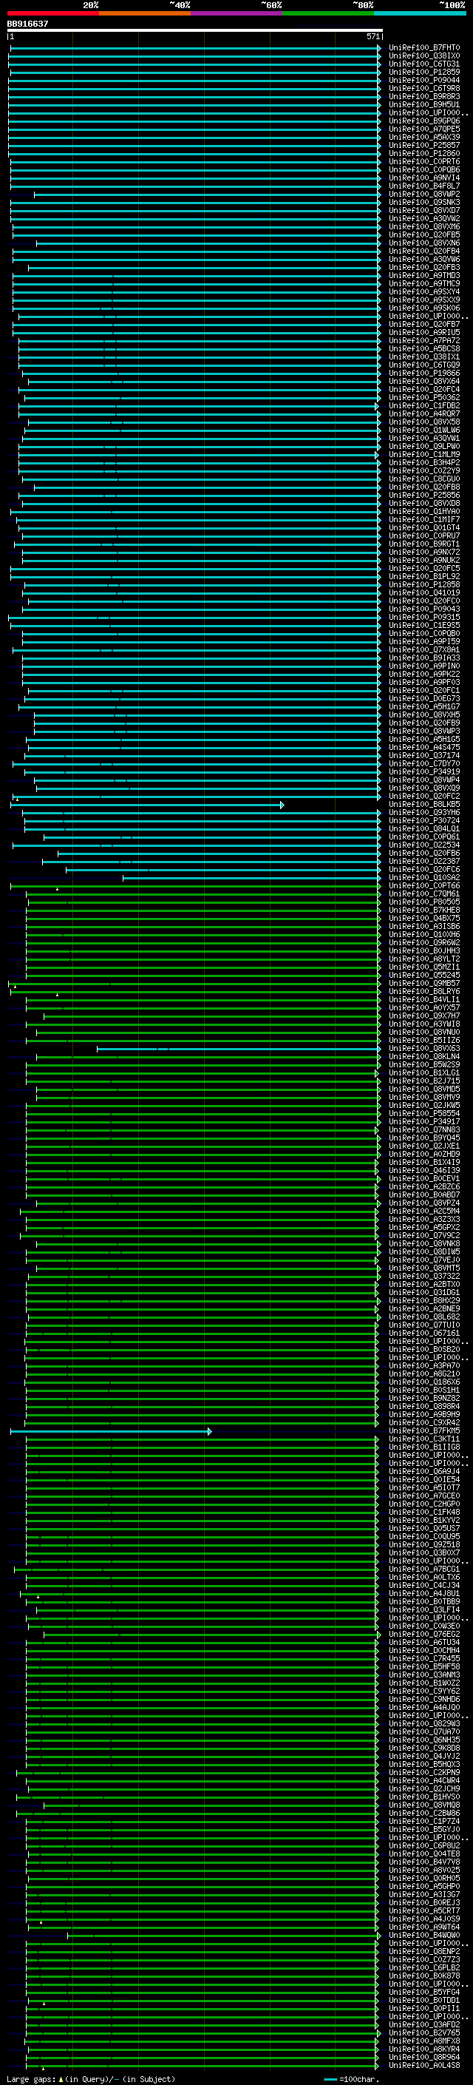Screen dimensions: 473x2085
Task: Select label UniRef100_B1KYV2
Action: point(423,1520)
